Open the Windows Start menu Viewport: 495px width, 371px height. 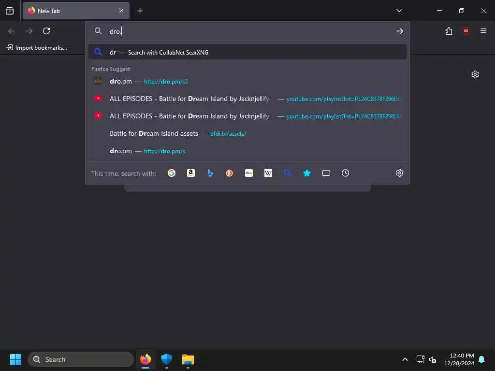pos(15,359)
